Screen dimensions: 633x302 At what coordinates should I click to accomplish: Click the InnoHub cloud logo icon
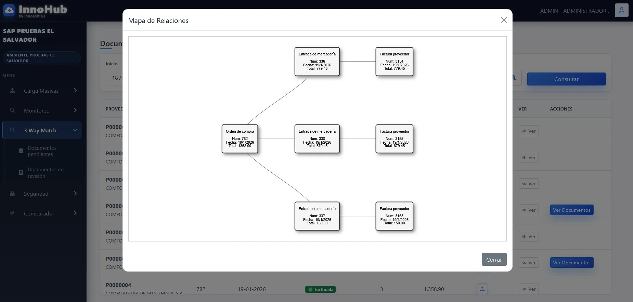click(9, 11)
